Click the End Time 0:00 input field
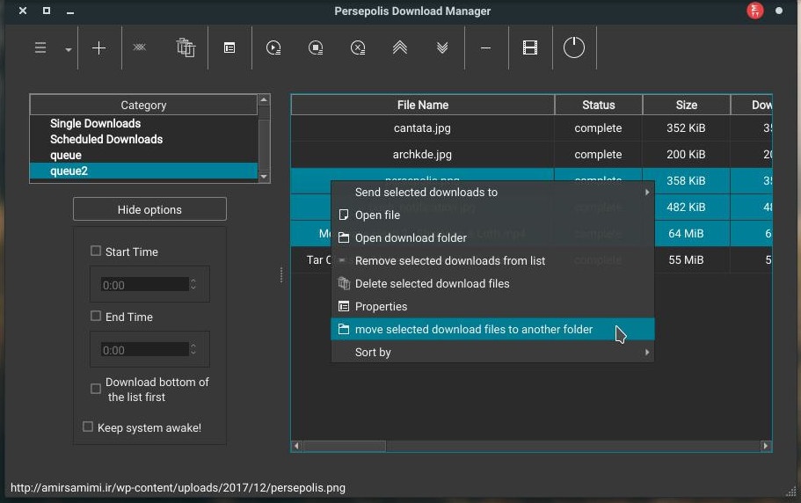The image size is (801, 503). click(x=144, y=350)
